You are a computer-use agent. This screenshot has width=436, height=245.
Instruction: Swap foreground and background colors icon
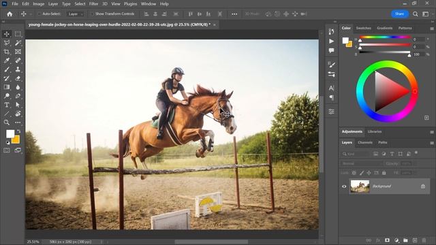[x=18, y=131]
